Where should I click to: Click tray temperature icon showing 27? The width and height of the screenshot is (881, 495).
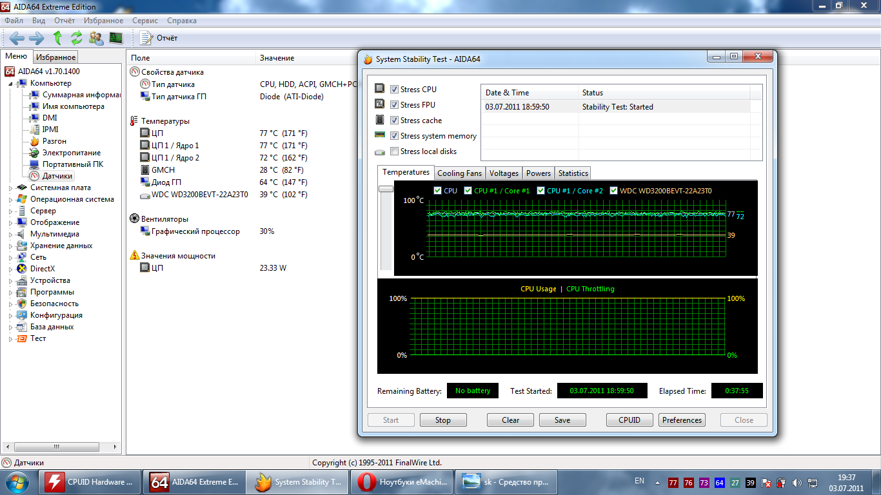pyautogui.click(x=735, y=483)
